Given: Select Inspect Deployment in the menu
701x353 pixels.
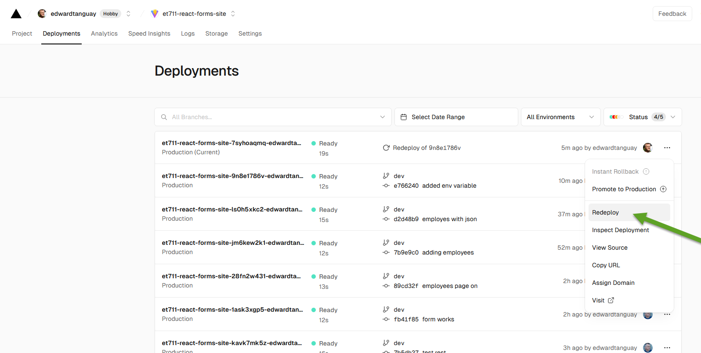Looking at the screenshot, I should 629,230.
